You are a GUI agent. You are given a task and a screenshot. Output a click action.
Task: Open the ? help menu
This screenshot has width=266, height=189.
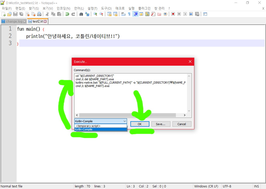[x=169, y=8]
